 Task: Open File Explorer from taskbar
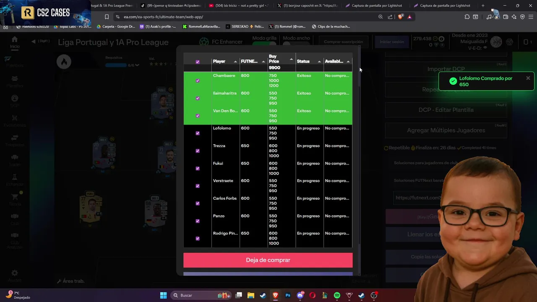251,295
